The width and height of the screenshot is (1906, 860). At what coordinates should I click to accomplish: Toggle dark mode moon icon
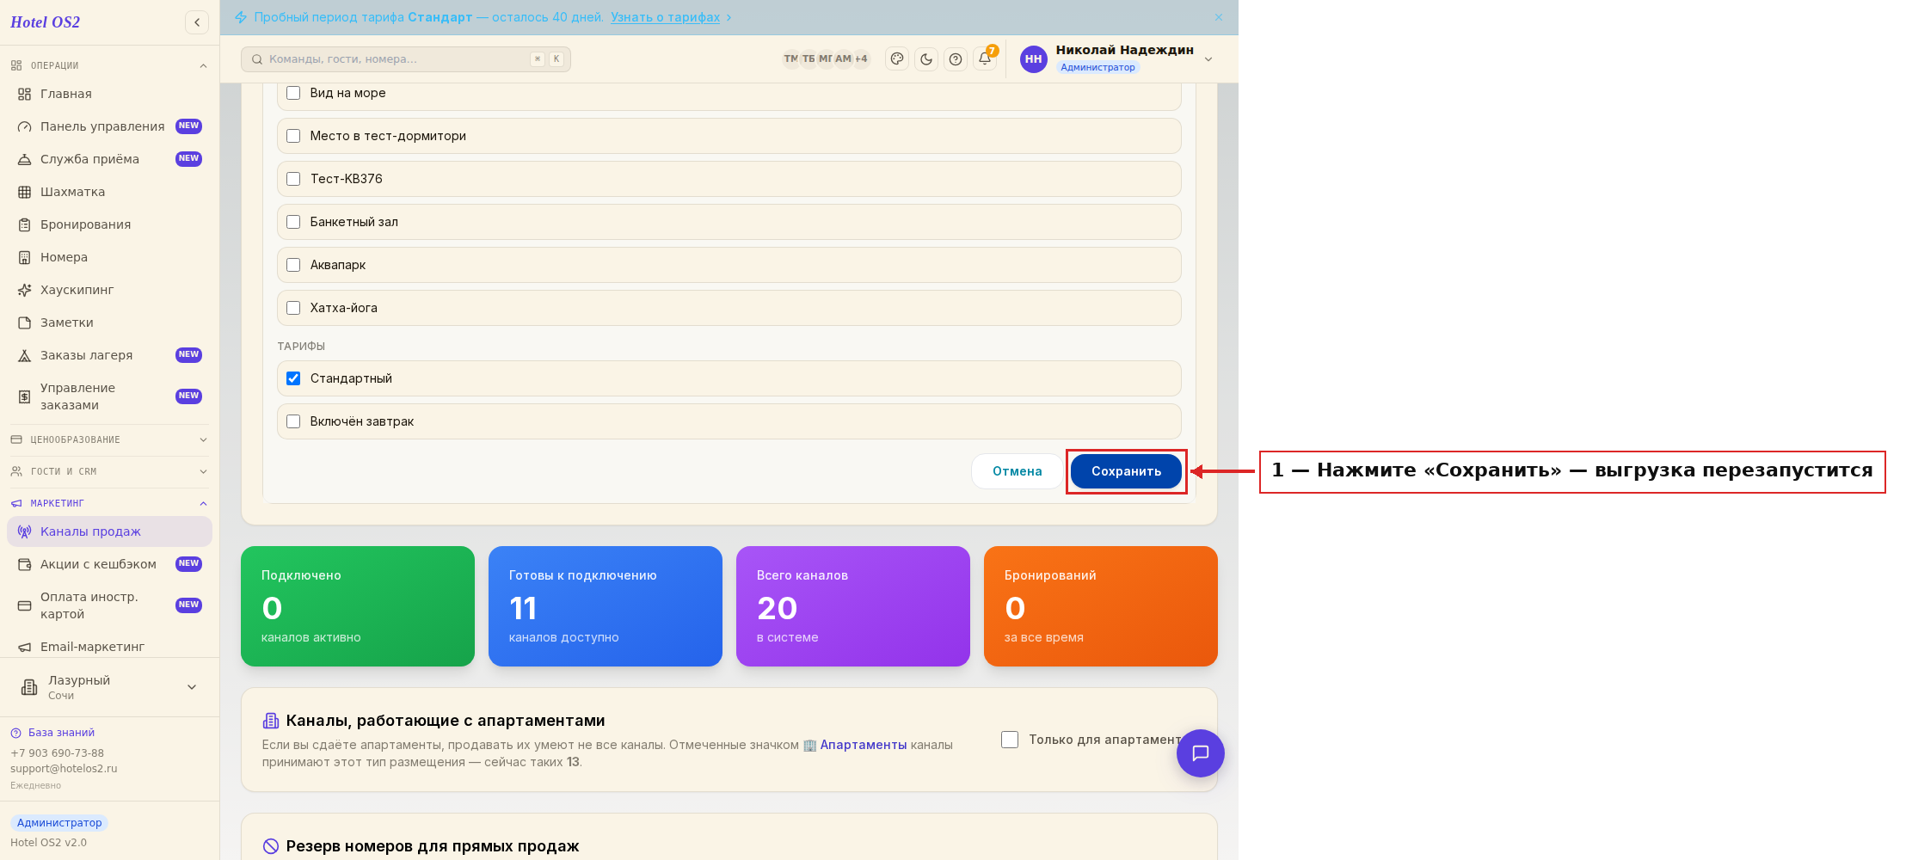926,59
